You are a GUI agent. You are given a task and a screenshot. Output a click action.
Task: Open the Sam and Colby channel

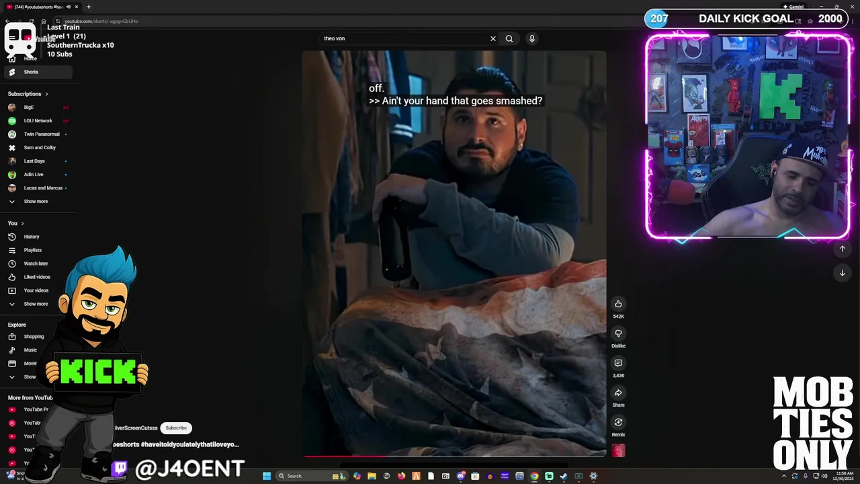click(x=39, y=147)
